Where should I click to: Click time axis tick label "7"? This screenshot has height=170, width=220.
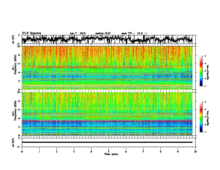pos(143,152)
